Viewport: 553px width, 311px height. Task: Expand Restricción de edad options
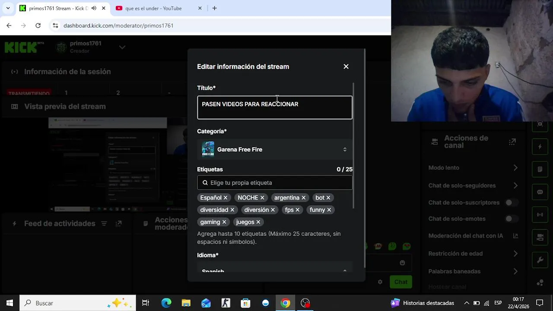click(515, 254)
